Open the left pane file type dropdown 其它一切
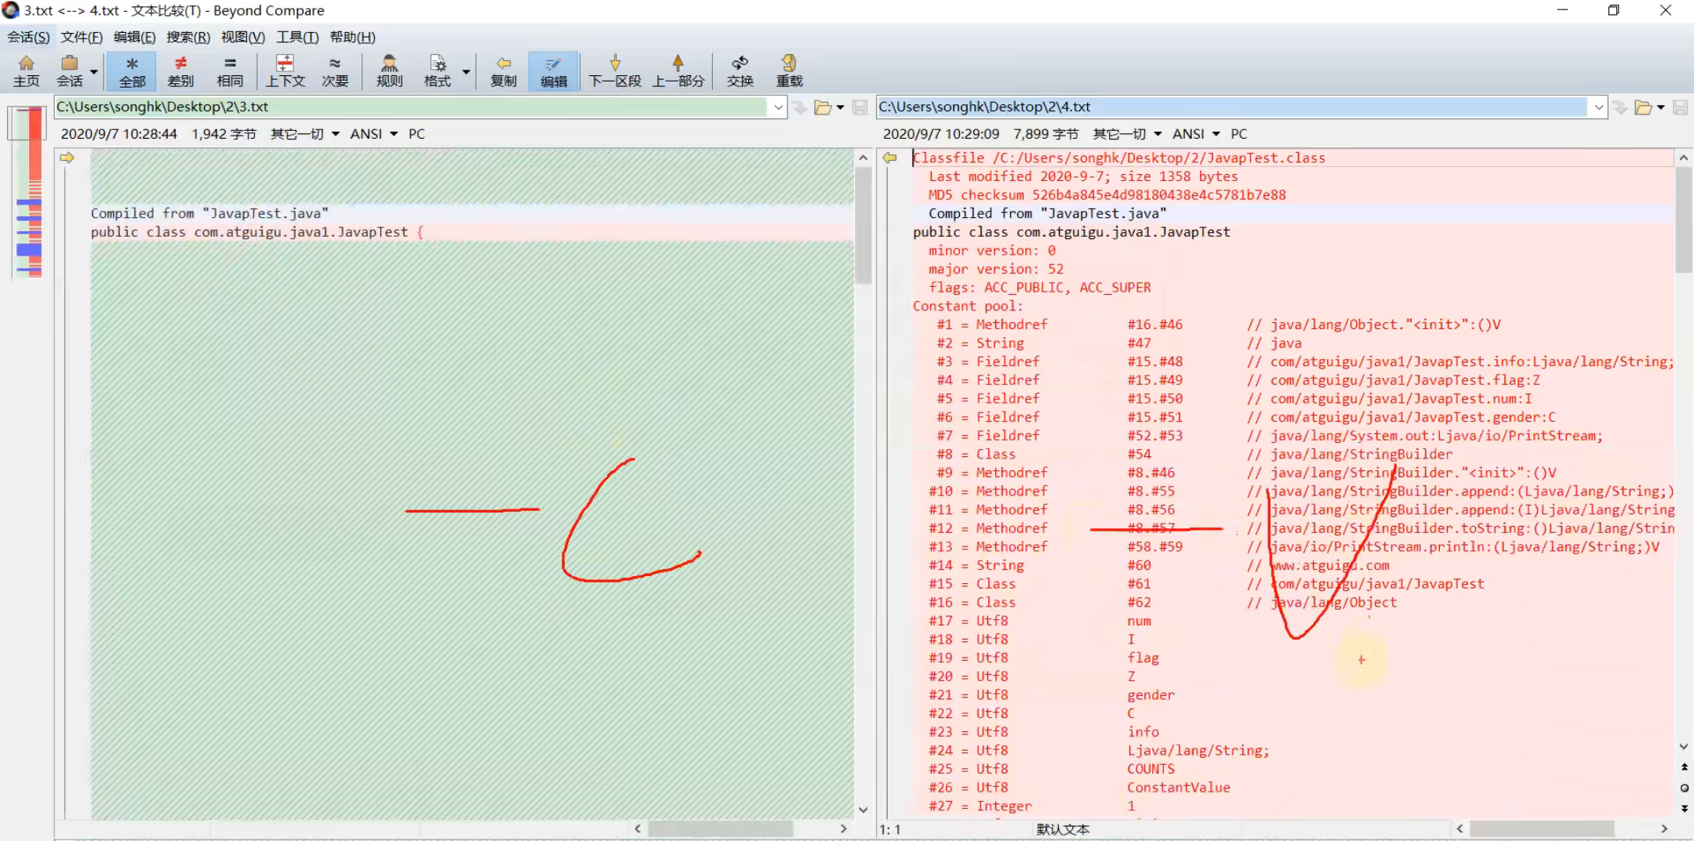 (305, 134)
